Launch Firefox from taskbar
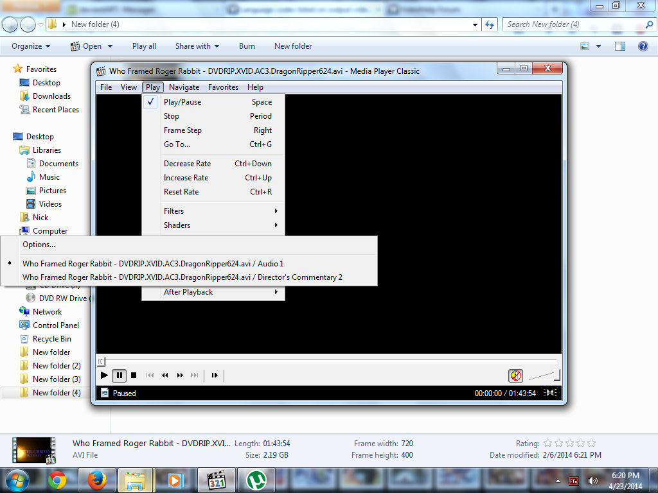The height and width of the screenshot is (493, 658). tap(96, 480)
